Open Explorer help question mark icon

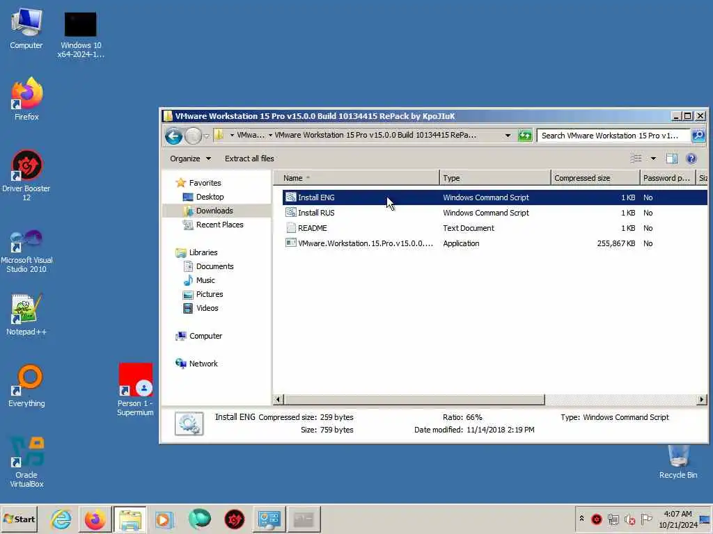click(691, 159)
